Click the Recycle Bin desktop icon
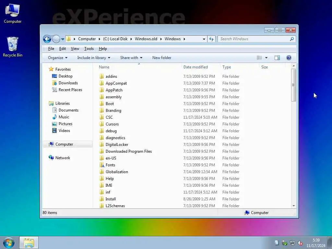332x249 pixels. click(x=13, y=47)
